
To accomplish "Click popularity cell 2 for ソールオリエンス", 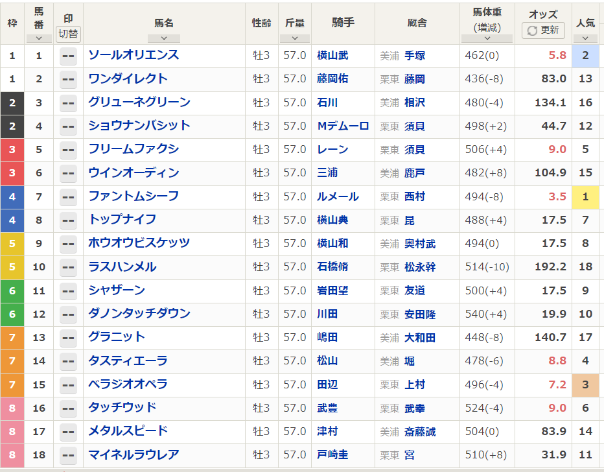I will tap(585, 56).
